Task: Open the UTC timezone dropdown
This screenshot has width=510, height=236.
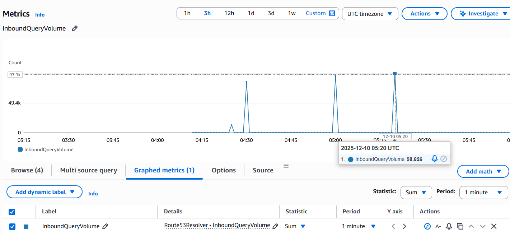Action: pos(370,14)
